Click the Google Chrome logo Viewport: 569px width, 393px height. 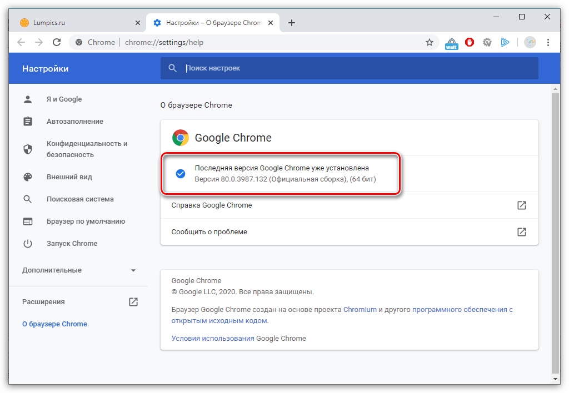pyautogui.click(x=181, y=138)
